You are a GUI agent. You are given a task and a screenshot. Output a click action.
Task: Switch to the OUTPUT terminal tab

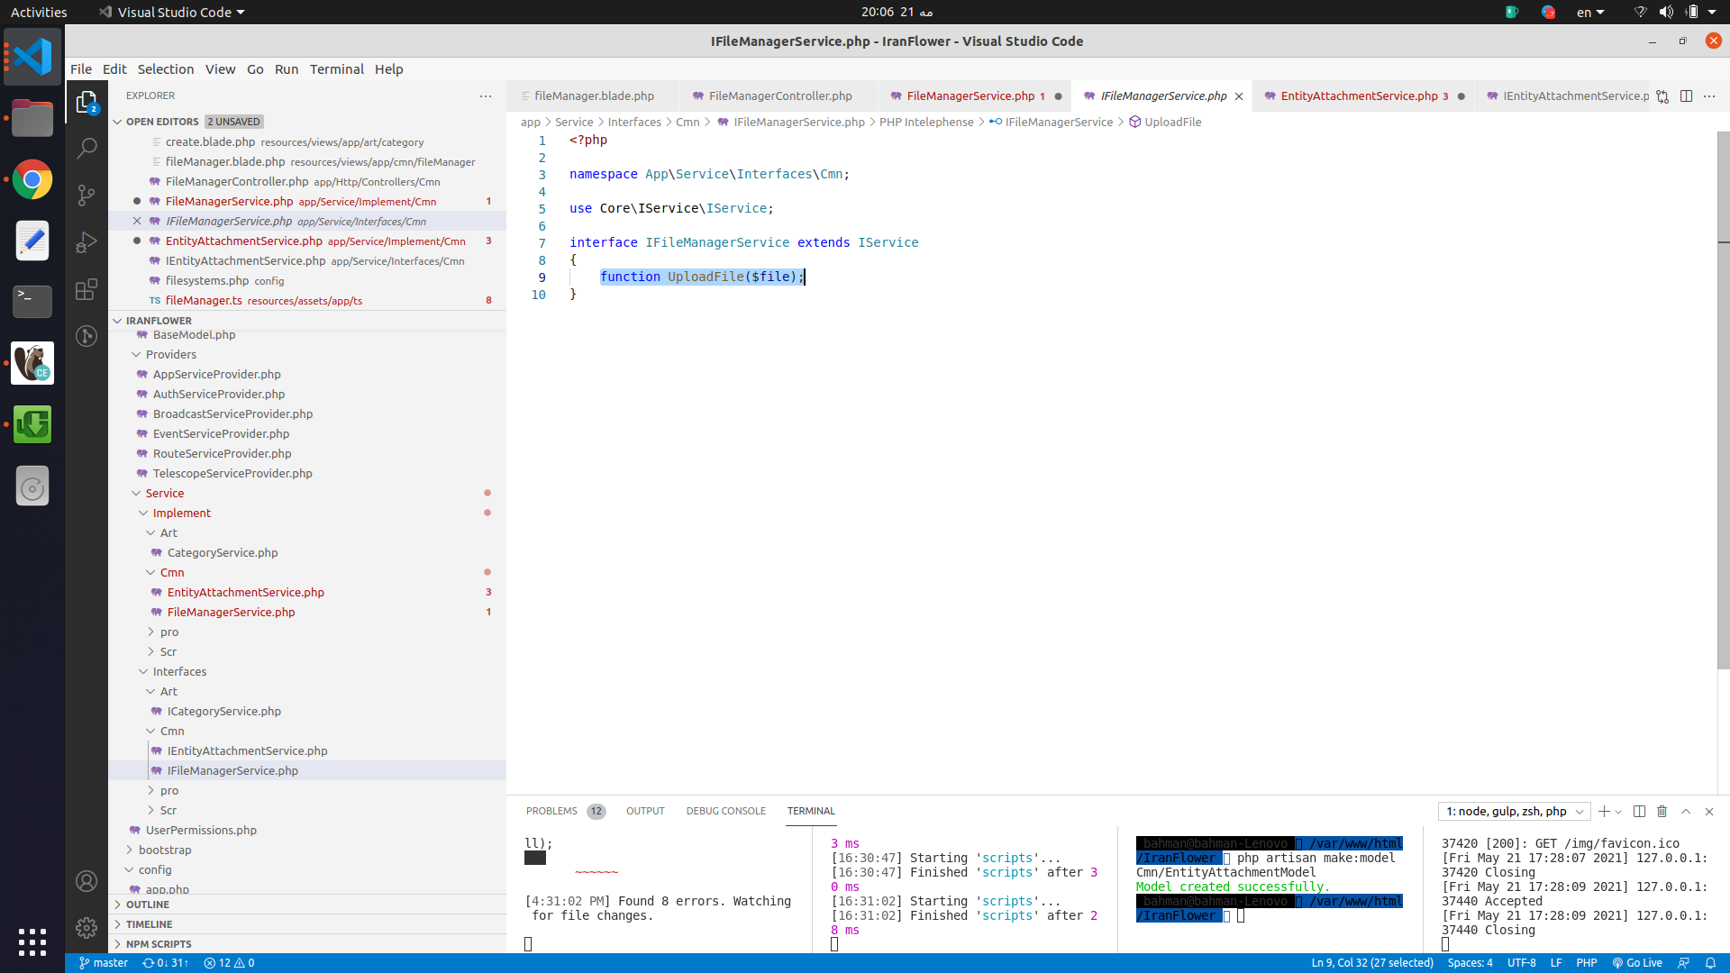(x=644, y=810)
